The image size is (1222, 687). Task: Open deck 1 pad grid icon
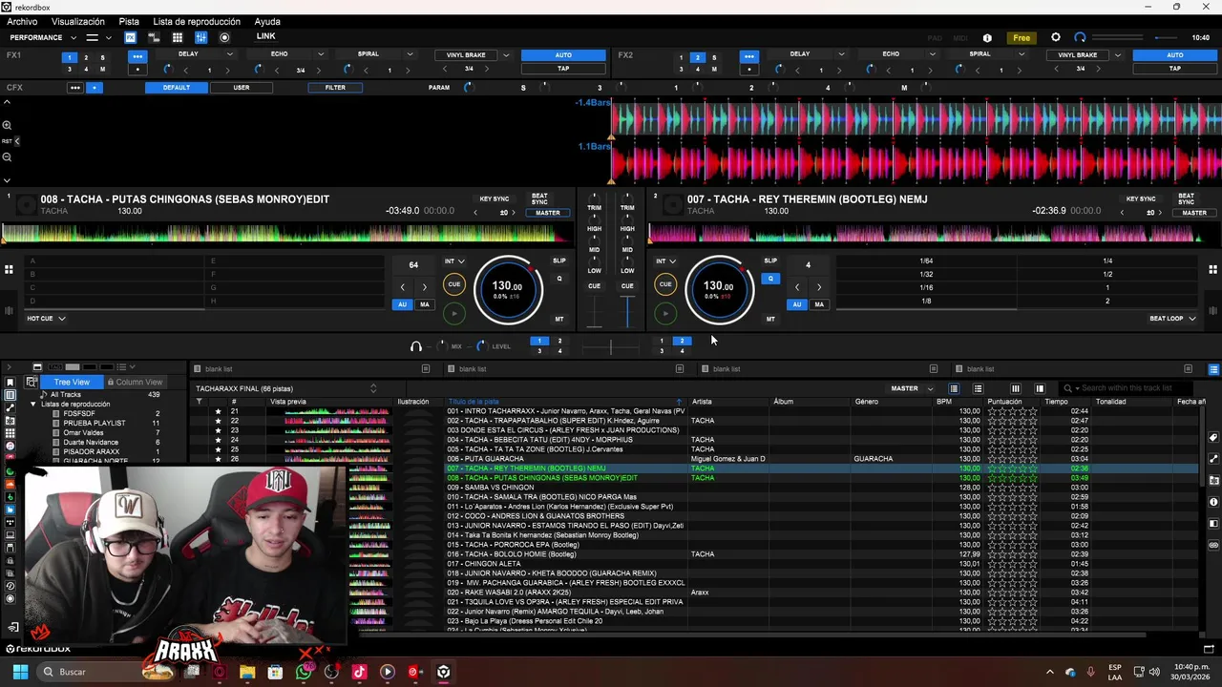(x=9, y=270)
